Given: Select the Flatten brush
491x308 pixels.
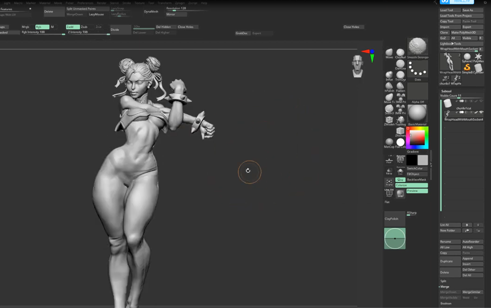Looking at the screenshot, I should click(401, 87).
